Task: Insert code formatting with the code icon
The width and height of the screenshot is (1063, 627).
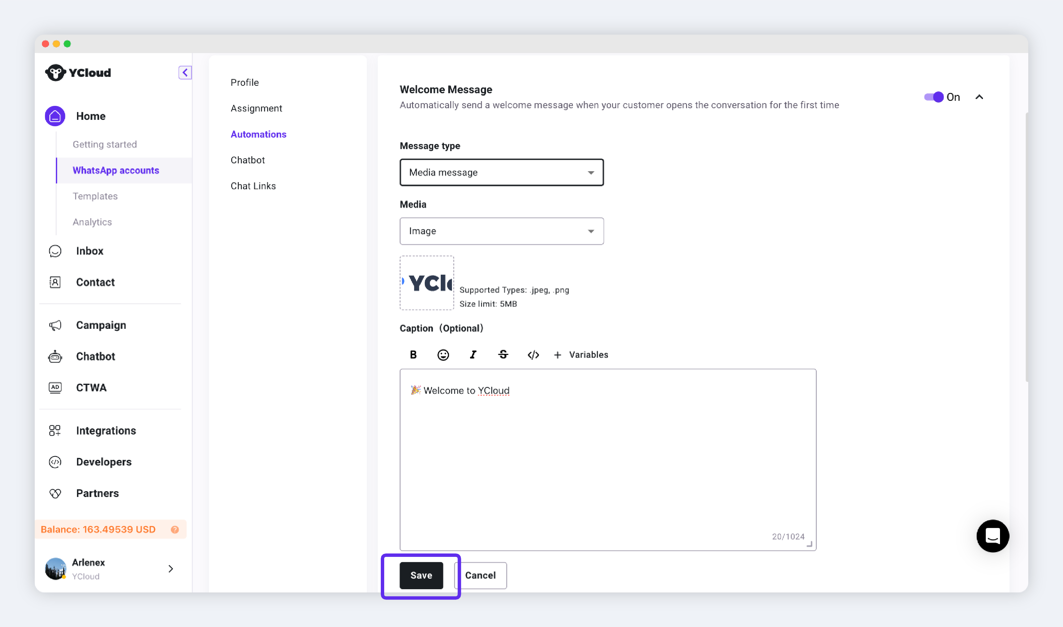Action: pyautogui.click(x=533, y=354)
